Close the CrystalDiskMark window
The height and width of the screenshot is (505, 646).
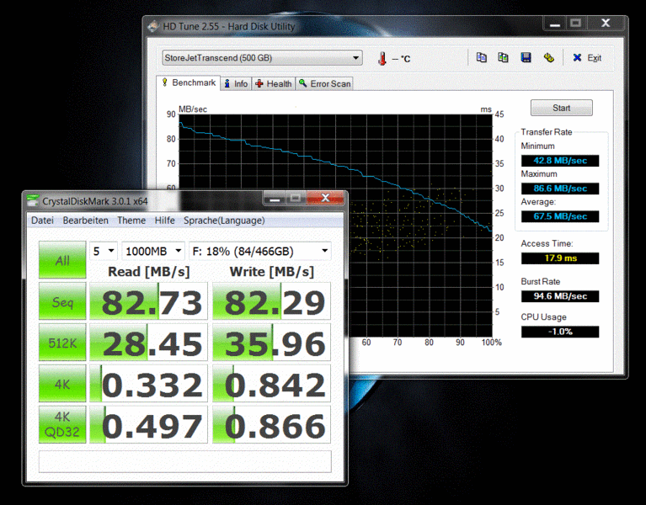[x=325, y=198]
